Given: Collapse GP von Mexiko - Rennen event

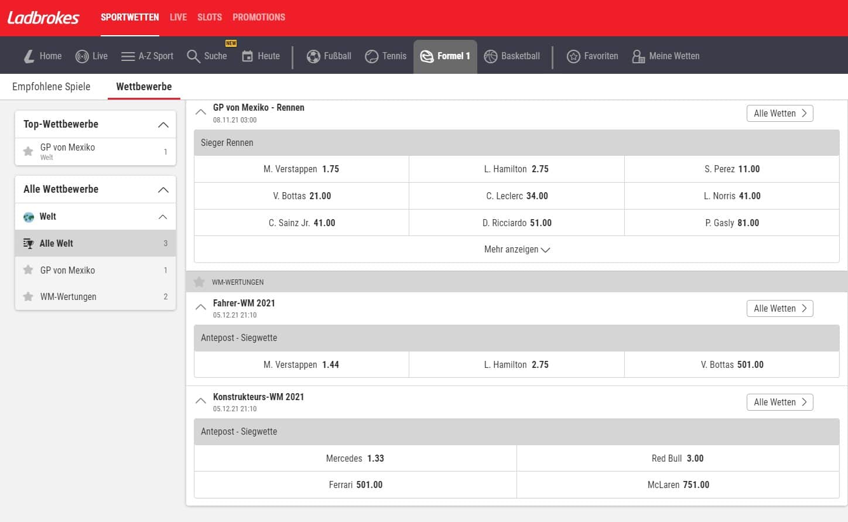Looking at the screenshot, I should tap(200, 111).
